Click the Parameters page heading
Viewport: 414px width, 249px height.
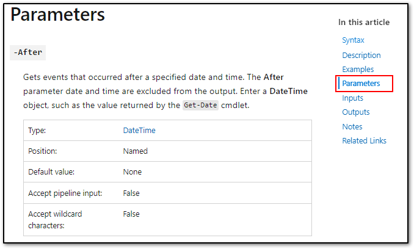click(x=57, y=15)
